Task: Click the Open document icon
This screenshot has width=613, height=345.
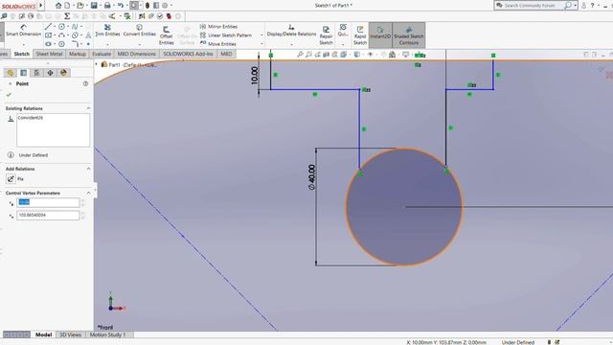Action: tap(80, 6)
